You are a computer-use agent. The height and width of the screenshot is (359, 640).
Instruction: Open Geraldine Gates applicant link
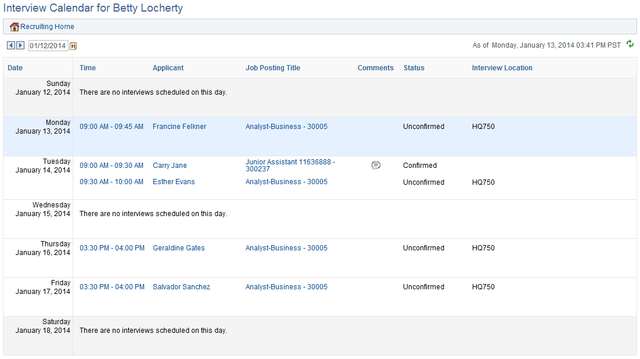pos(179,248)
